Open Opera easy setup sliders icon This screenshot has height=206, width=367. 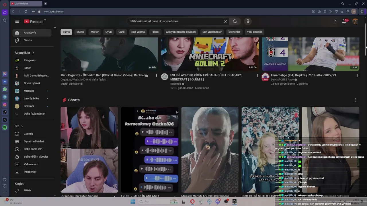tap(348, 11)
